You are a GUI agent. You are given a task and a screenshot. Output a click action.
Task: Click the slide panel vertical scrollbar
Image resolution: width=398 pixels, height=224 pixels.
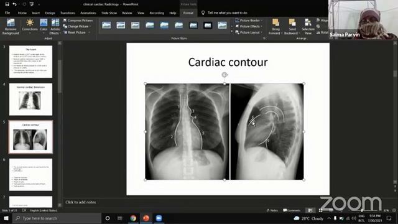[x=60, y=76]
